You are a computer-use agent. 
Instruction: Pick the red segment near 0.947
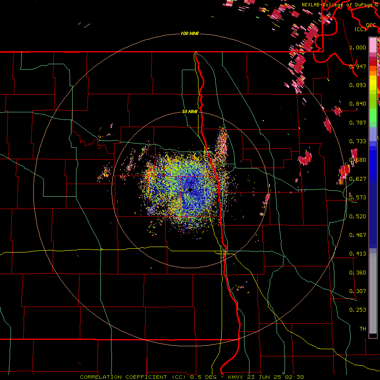coord(373,63)
